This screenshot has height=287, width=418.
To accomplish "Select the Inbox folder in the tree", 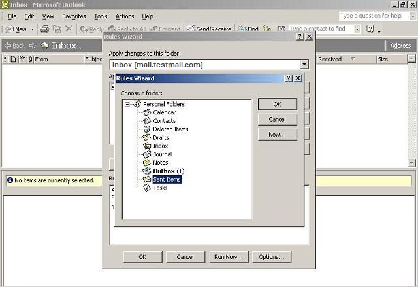I will point(160,146).
